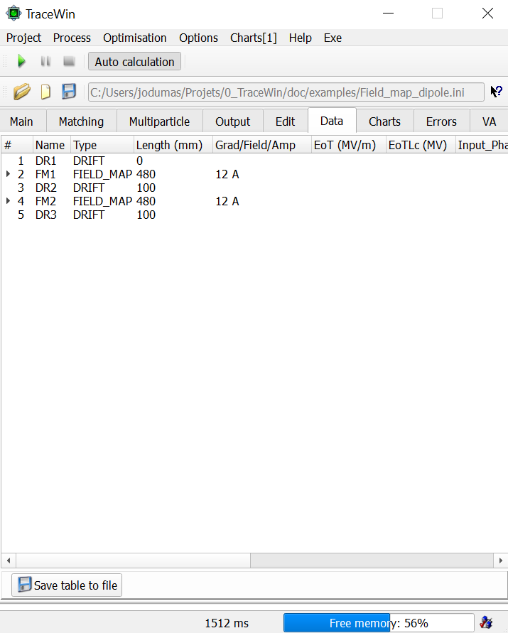The height and width of the screenshot is (633, 508).
Task: Switch to the Main tab
Action: pos(21,121)
